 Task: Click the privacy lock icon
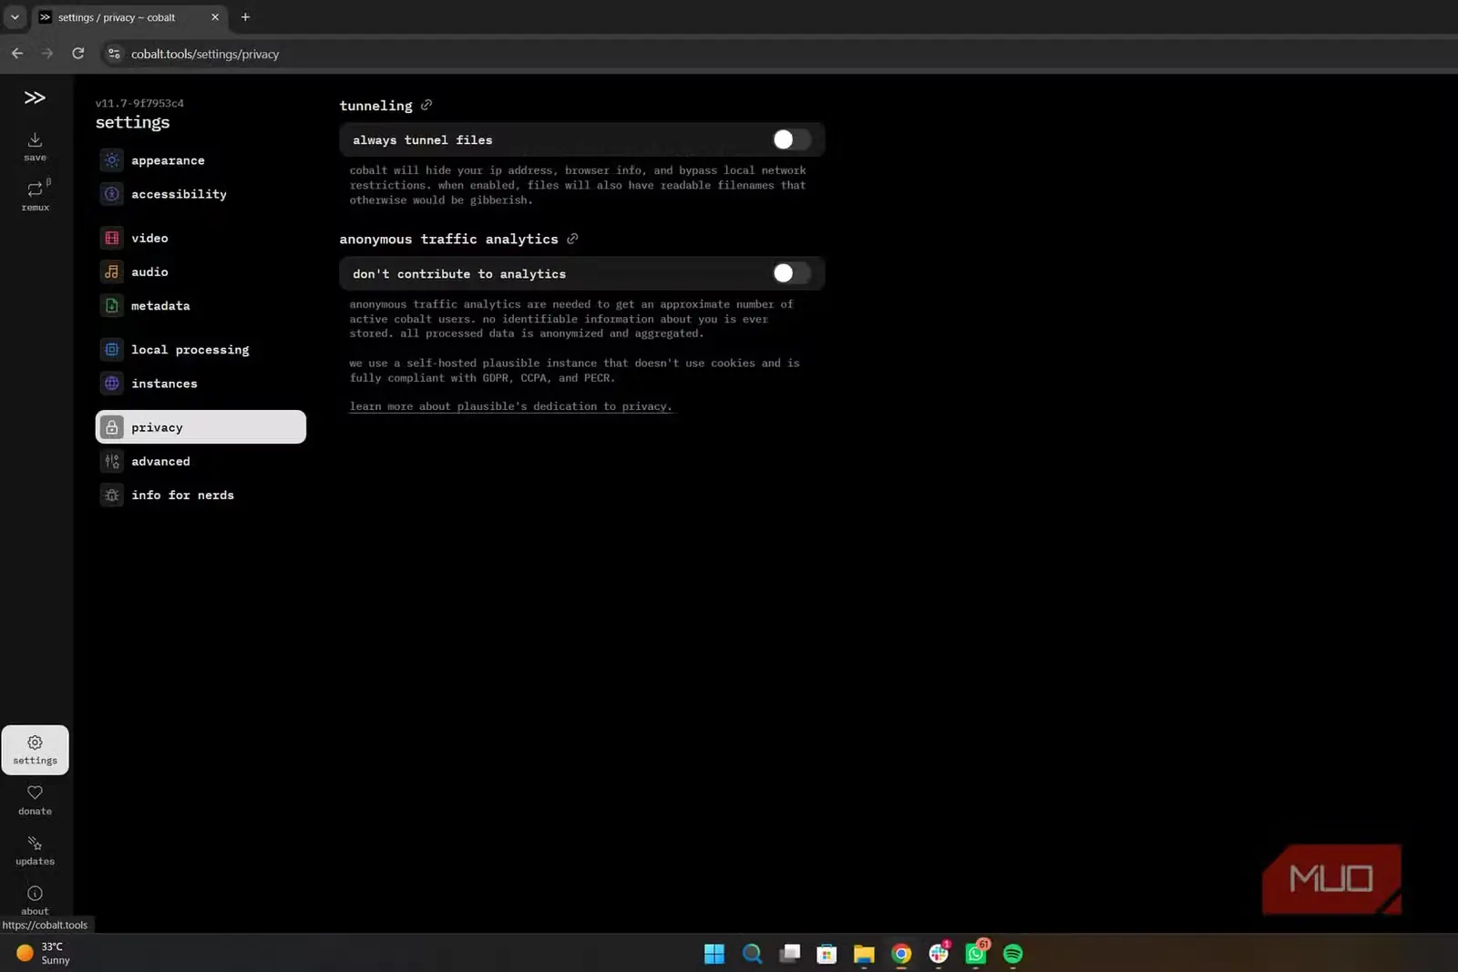click(111, 427)
